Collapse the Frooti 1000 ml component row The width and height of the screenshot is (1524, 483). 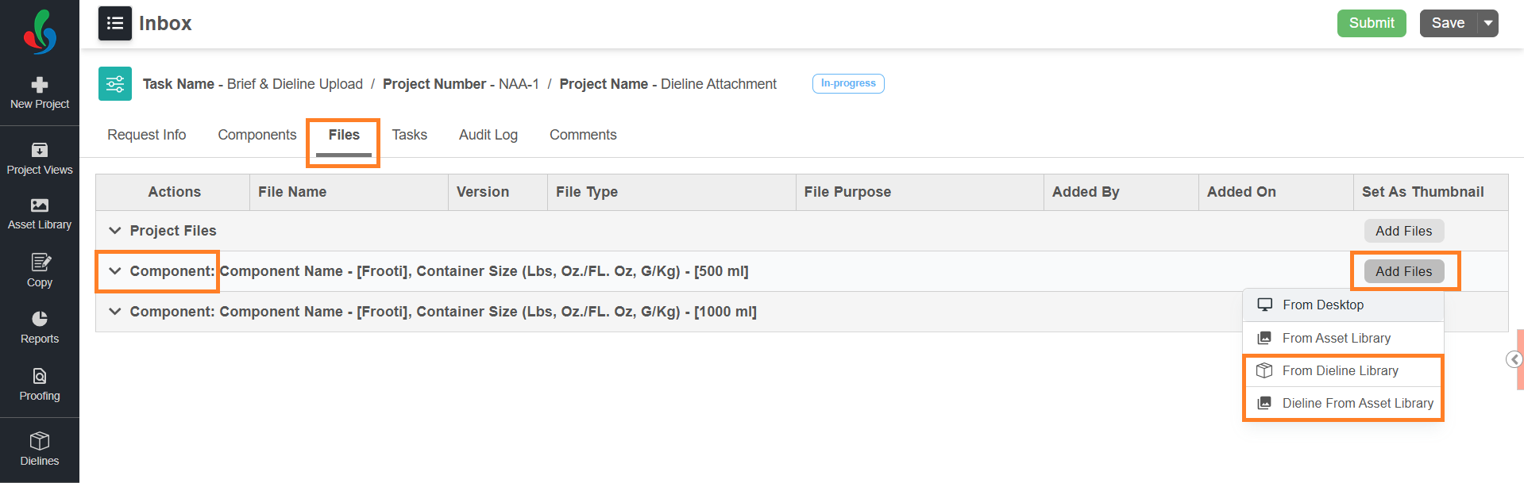point(115,312)
